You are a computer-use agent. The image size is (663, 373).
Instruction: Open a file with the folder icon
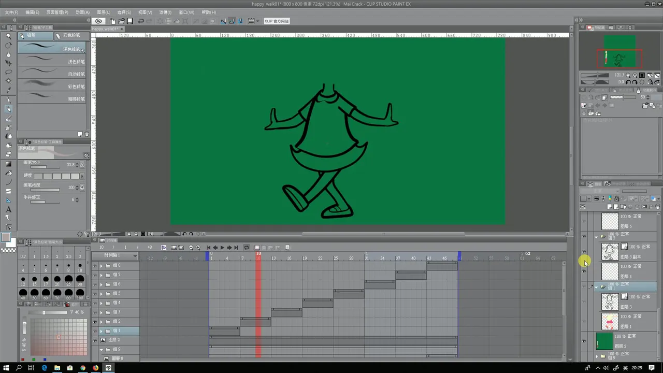coord(121,21)
